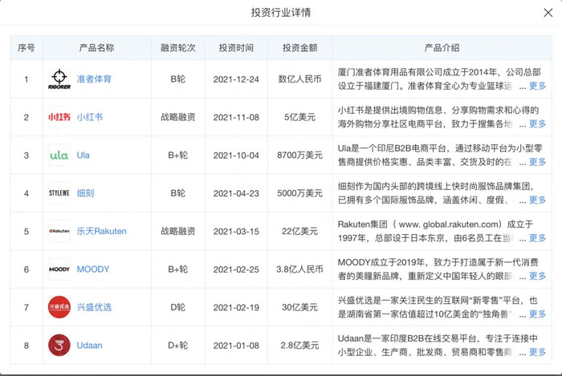Select the date cell 2021-11-08

(236, 117)
